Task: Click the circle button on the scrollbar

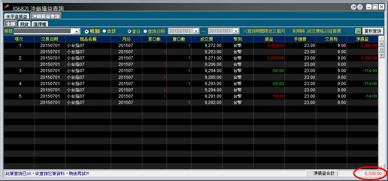Action: coord(381,50)
